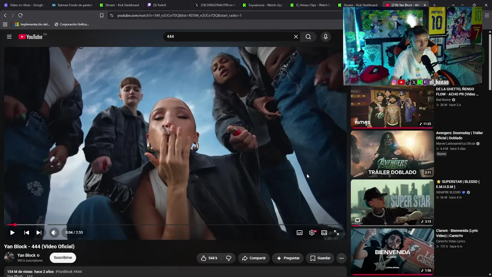Click the 985 k suscriptores text
492x277 pixels.
coord(30,261)
